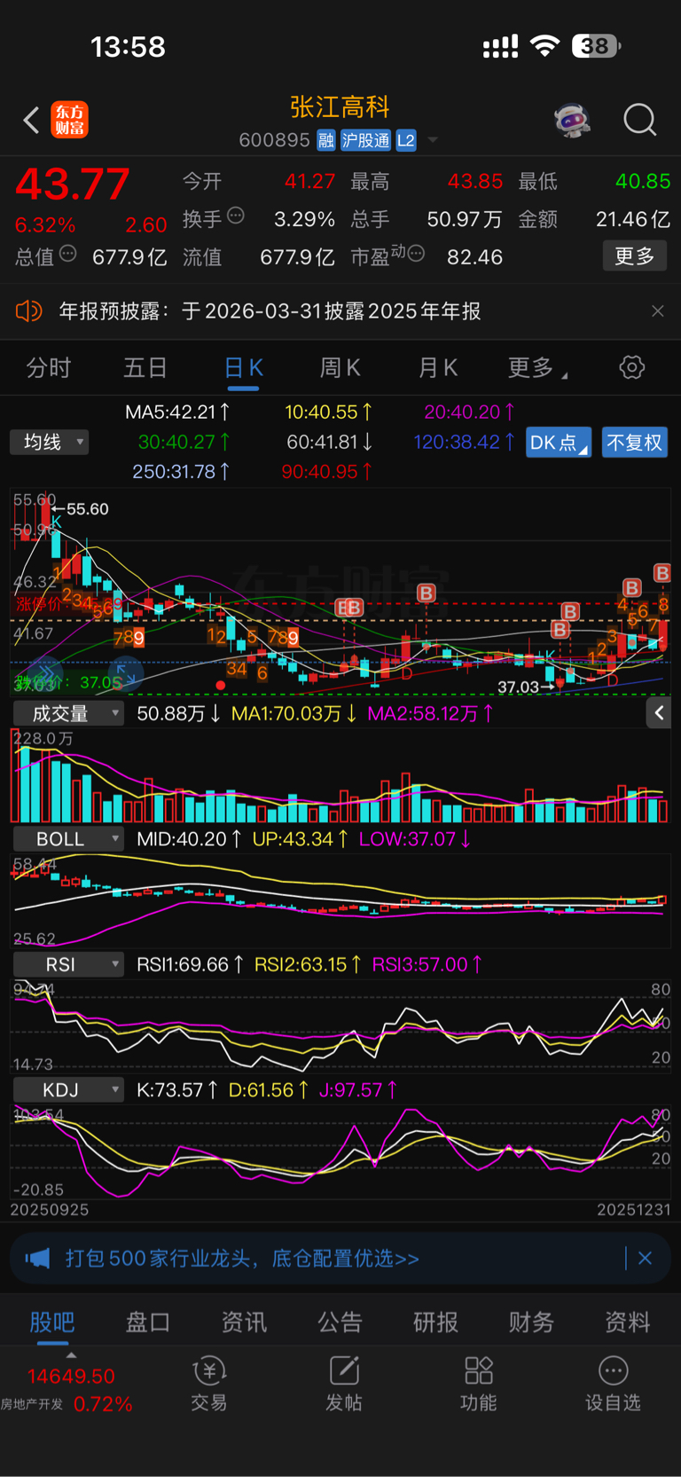Open the BOLL indicator dropdown
The image size is (681, 1477).
pyautogui.click(x=67, y=839)
